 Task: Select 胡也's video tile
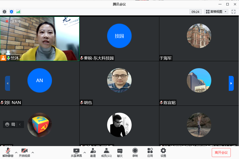[x=119, y=83]
